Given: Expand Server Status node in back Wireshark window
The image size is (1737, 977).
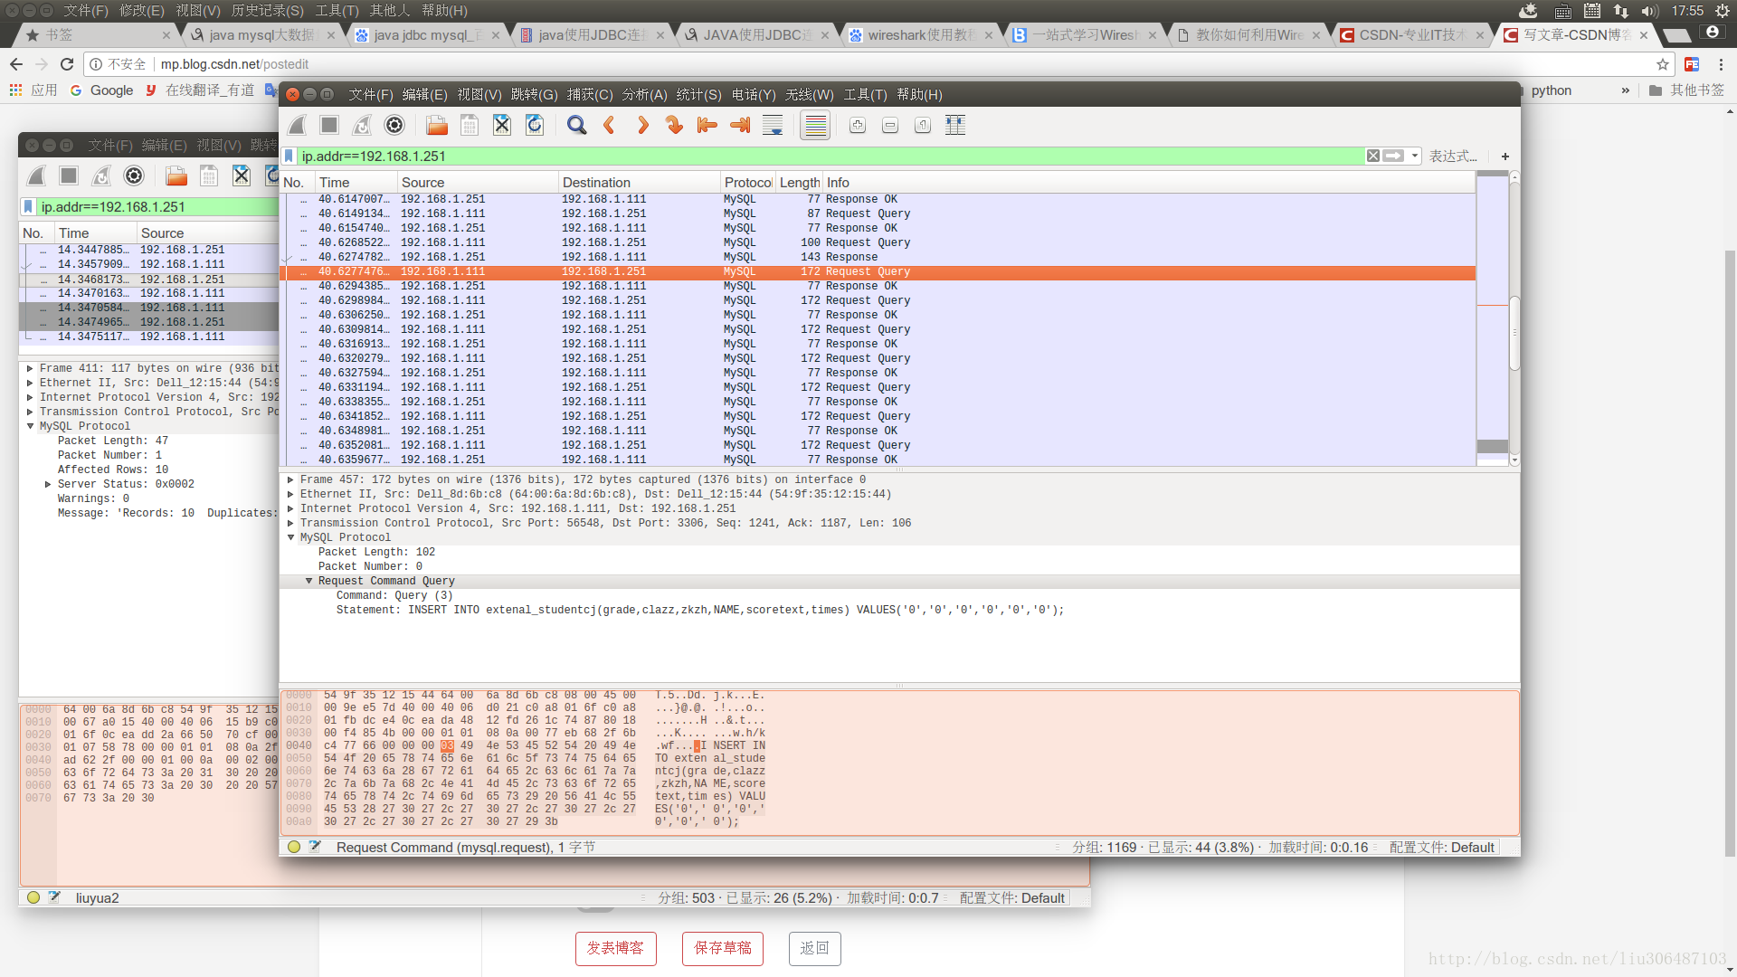Looking at the screenshot, I should (x=48, y=485).
